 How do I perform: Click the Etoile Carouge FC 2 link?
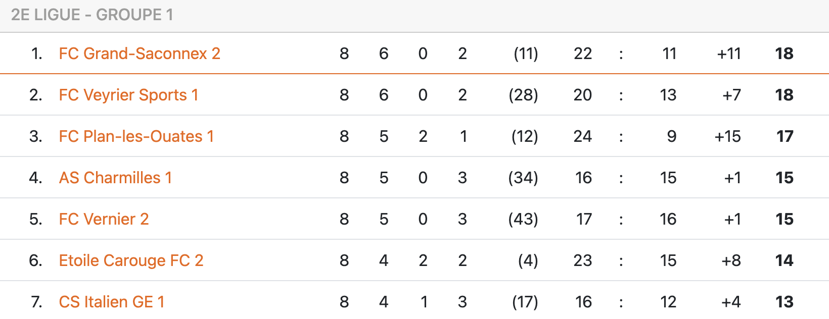click(x=131, y=260)
